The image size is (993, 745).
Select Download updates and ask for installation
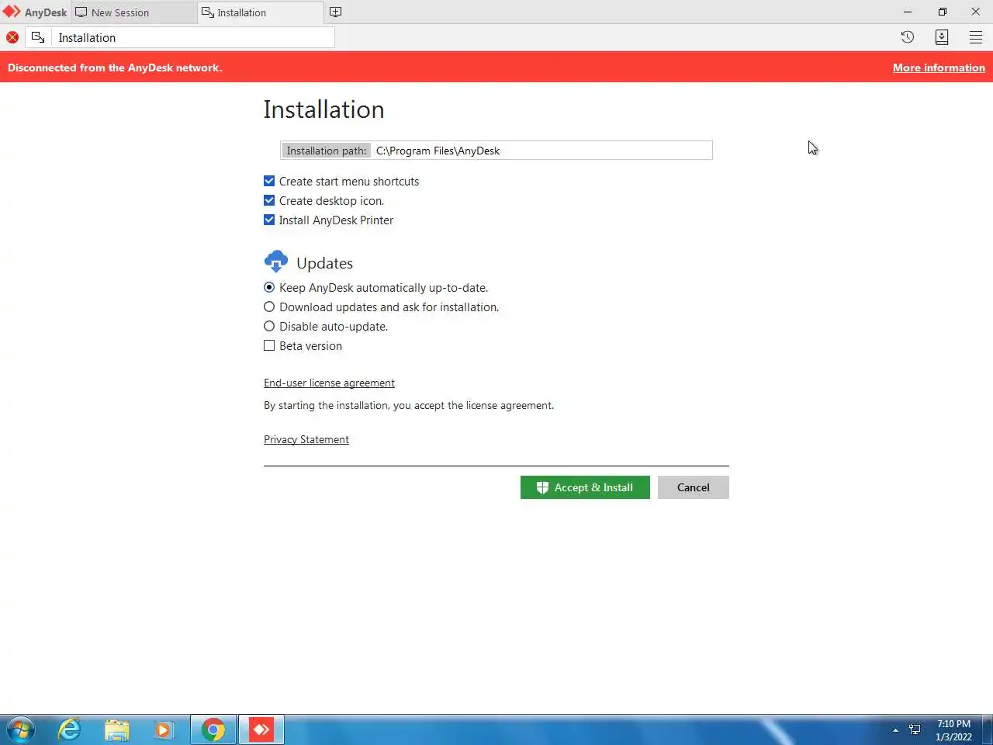tap(269, 307)
